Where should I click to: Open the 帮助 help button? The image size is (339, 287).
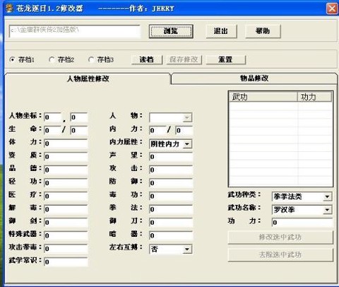[x=263, y=31]
